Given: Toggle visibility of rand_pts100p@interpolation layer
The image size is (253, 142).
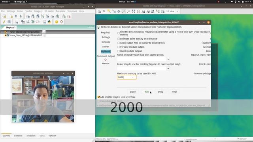Looking at the screenshot, I should (6, 32).
